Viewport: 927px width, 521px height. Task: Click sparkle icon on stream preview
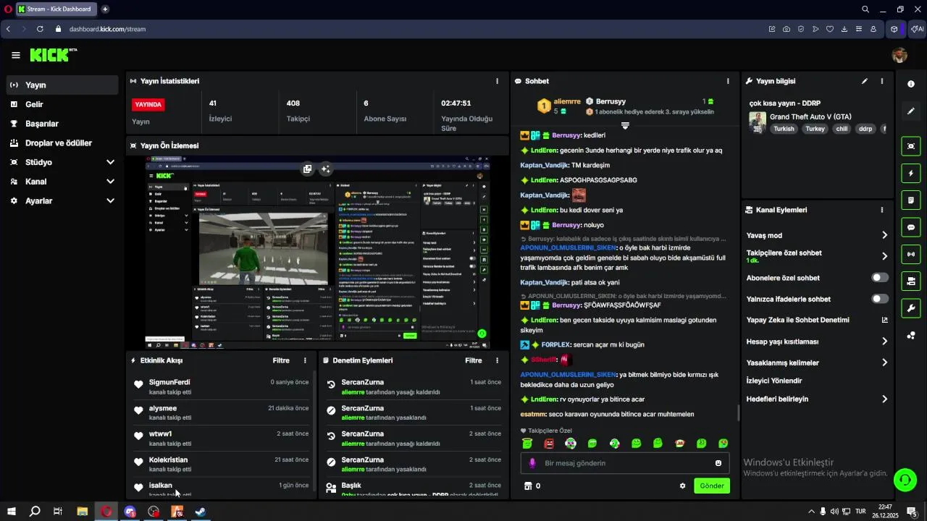pyautogui.click(x=326, y=169)
